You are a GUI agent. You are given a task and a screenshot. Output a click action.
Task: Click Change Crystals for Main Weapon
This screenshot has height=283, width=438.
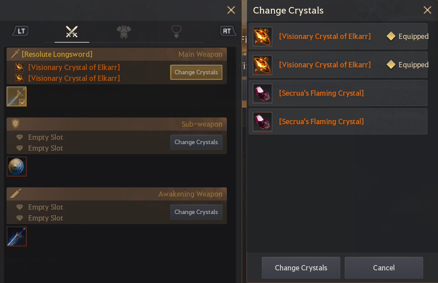[x=196, y=72]
